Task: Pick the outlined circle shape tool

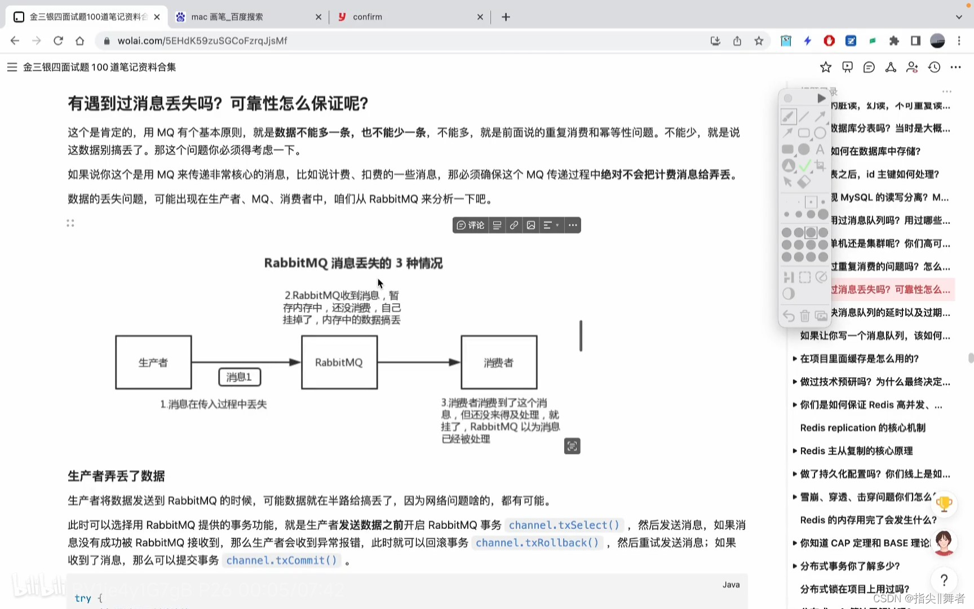Action: [x=820, y=133]
